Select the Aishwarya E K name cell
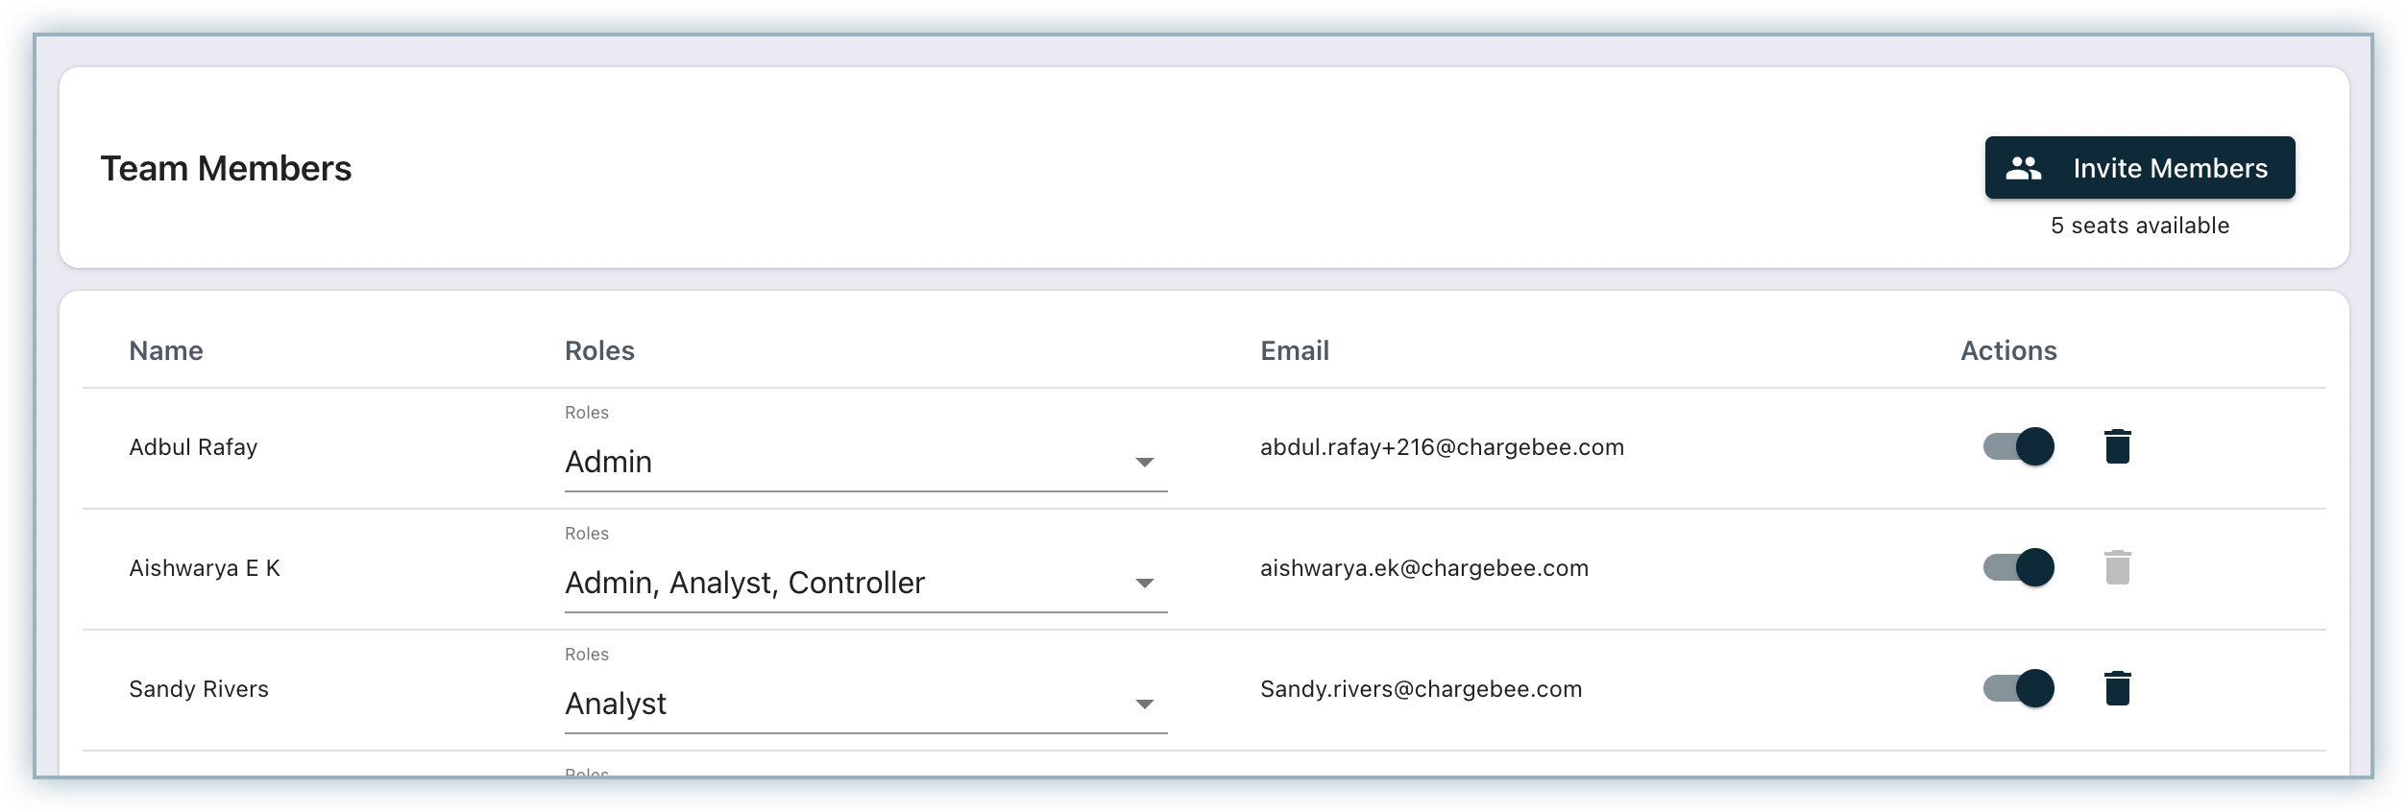 (205, 568)
